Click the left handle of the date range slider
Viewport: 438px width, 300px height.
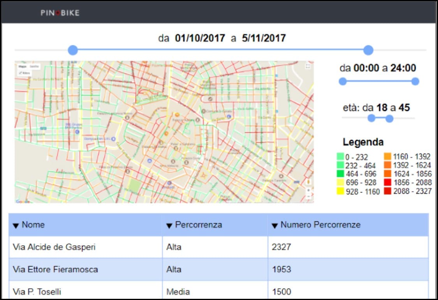[72, 50]
